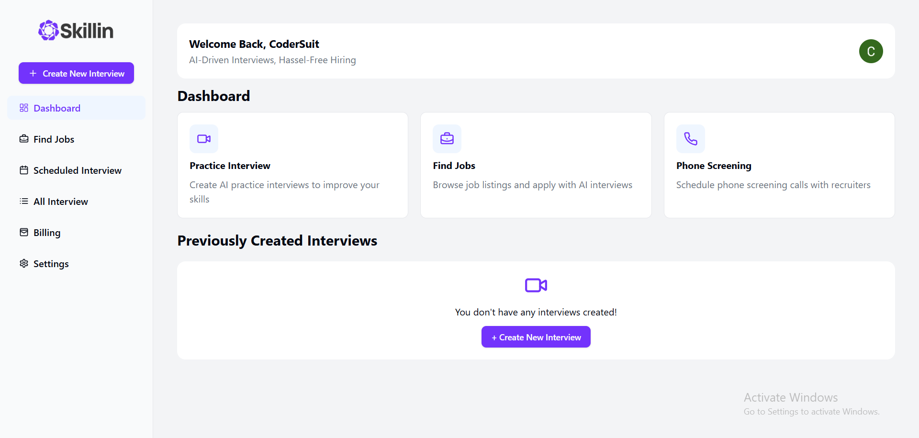Screen dimensions: 919x438
Task: Click the All Interview list icon
Action: point(24,201)
